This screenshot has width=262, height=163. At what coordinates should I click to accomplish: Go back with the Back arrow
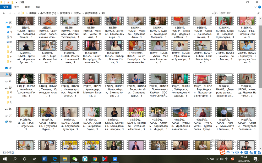pos(4,13)
